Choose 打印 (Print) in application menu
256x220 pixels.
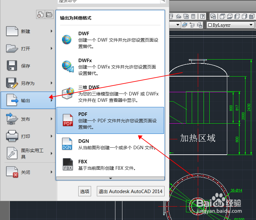(28, 136)
